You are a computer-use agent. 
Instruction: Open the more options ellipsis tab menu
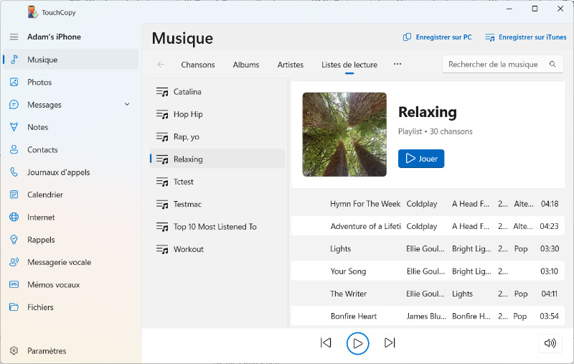click(x=397, y=65)
